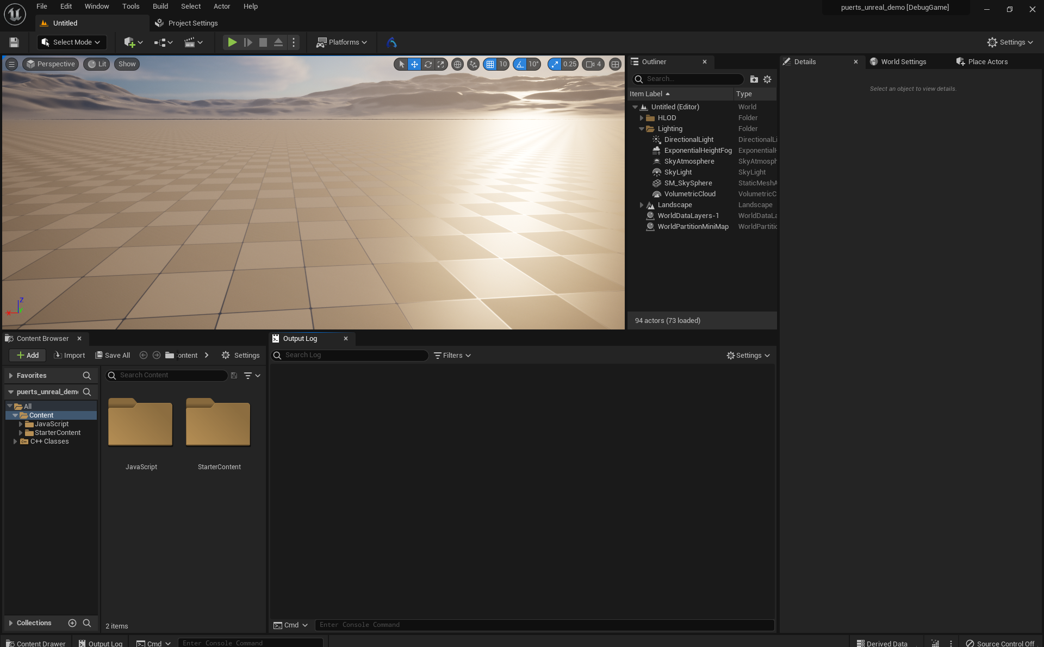Click the Play button to simulate
This screenshot has height=647, width=1044.
pos(232,42)
